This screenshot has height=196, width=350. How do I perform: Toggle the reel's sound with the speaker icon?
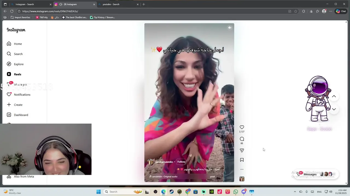point(230,27)
